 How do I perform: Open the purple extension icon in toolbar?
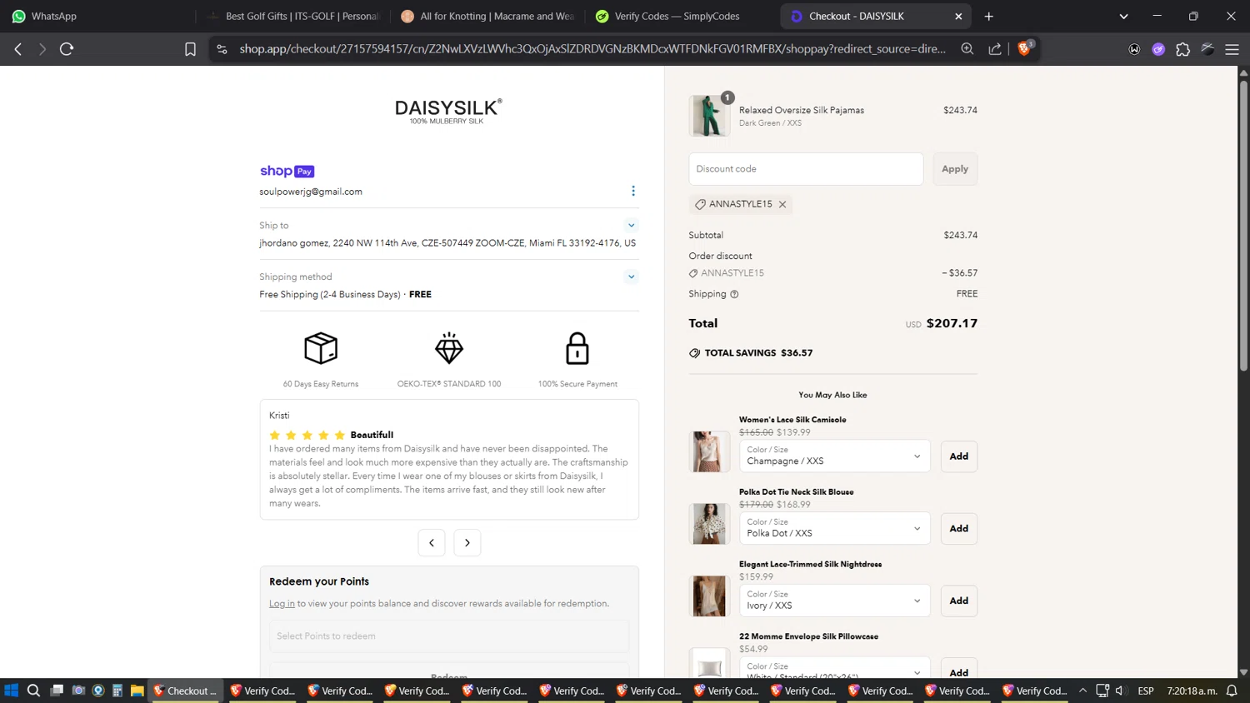point(1158,49)
